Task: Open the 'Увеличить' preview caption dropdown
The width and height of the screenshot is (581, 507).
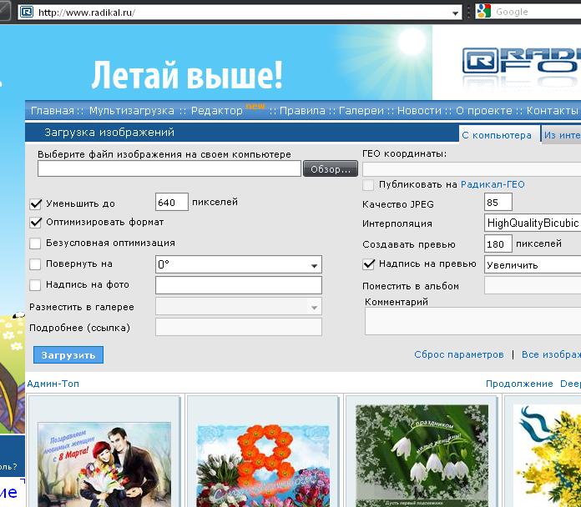Action: click(532, 265)
